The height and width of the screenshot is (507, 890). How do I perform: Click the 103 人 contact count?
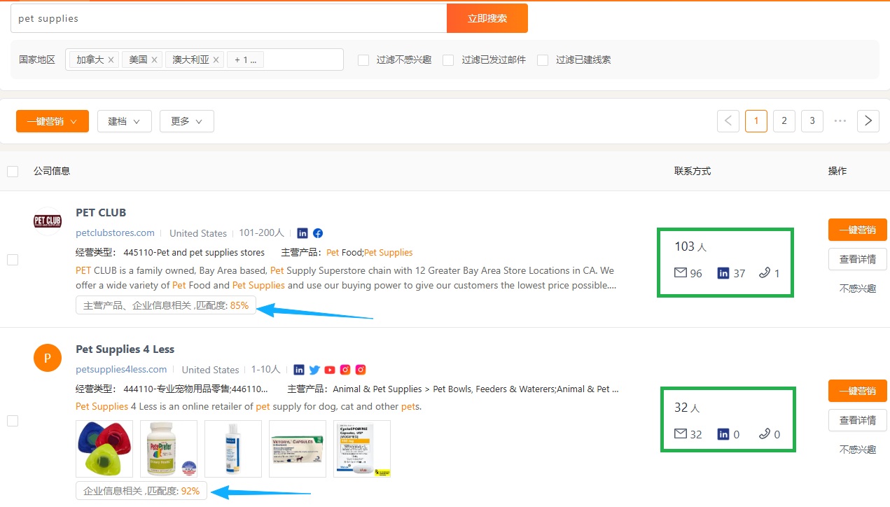click(x=690, y=246)
